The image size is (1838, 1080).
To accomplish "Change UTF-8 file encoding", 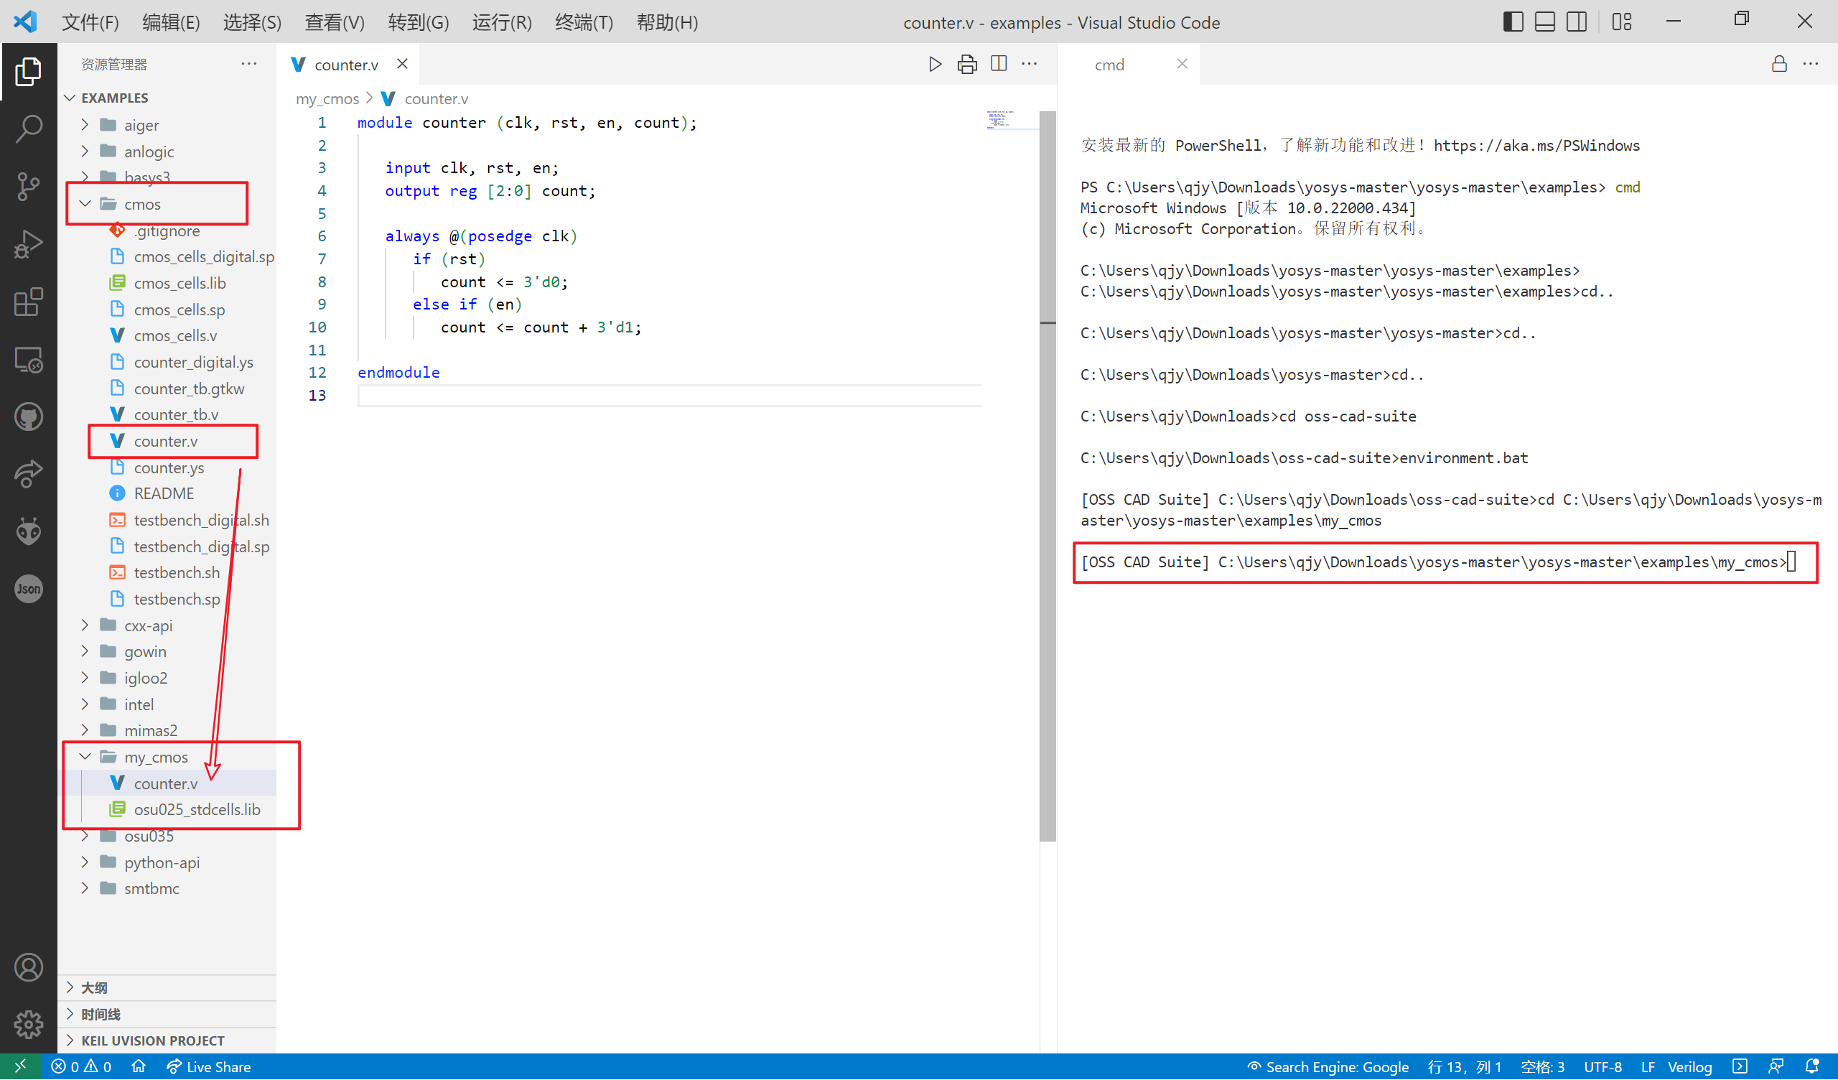I will [1603, 1067].
